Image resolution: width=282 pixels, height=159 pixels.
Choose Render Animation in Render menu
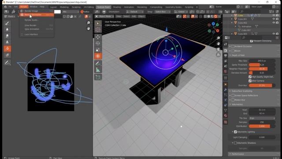(37, 15)
